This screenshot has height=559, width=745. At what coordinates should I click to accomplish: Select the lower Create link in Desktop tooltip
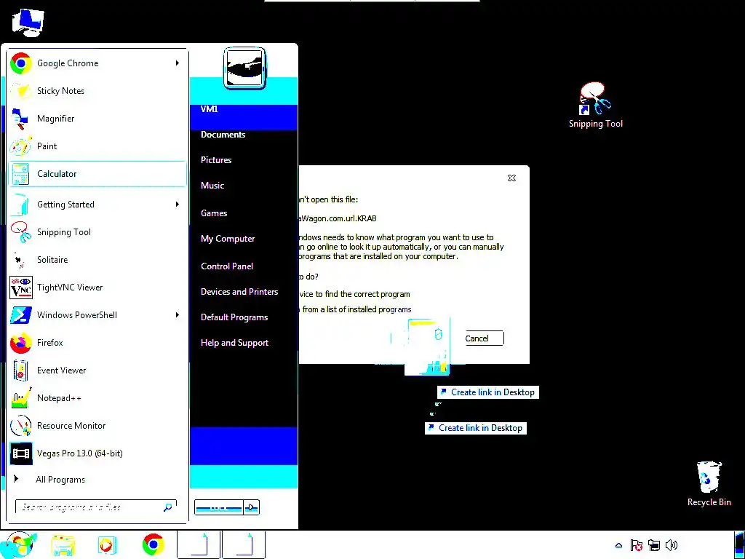(476, 428)
